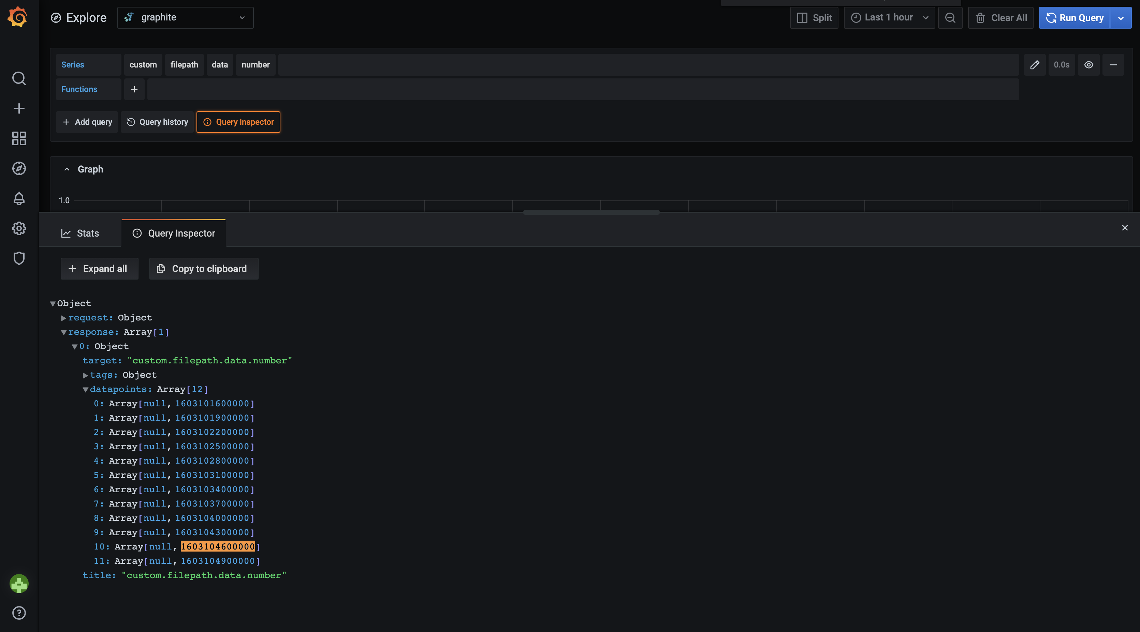The image size is (1140, 632).
Task: Open the Server Admin shield icon
Action: pyautogui.click(x=19, y=258)
